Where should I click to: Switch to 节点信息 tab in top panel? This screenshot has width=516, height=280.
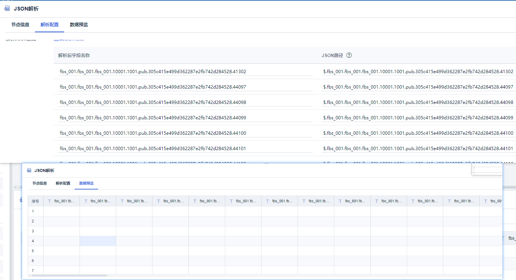coord(20,25)
